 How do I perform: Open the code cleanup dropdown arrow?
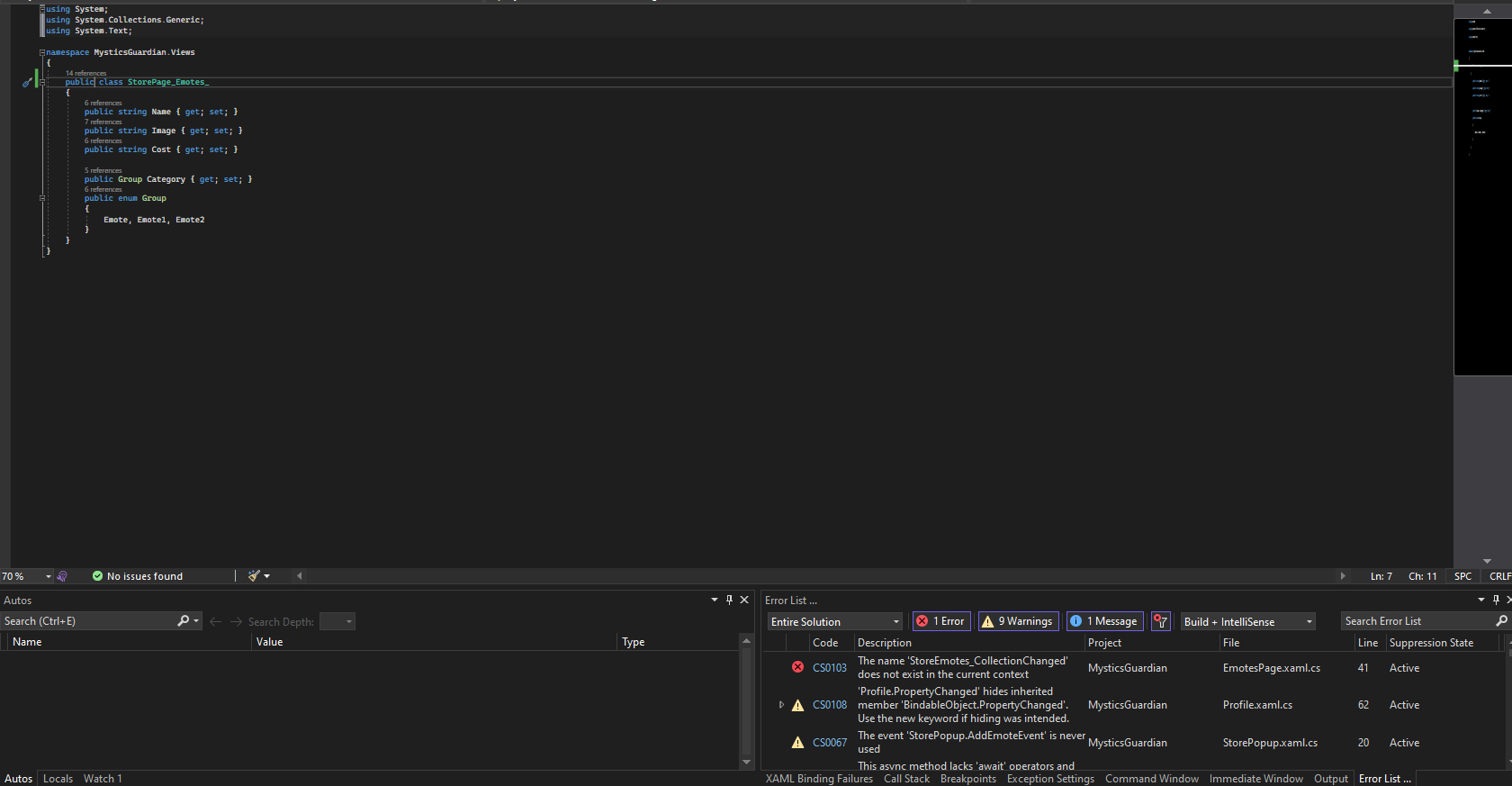[x=267, y=576]
